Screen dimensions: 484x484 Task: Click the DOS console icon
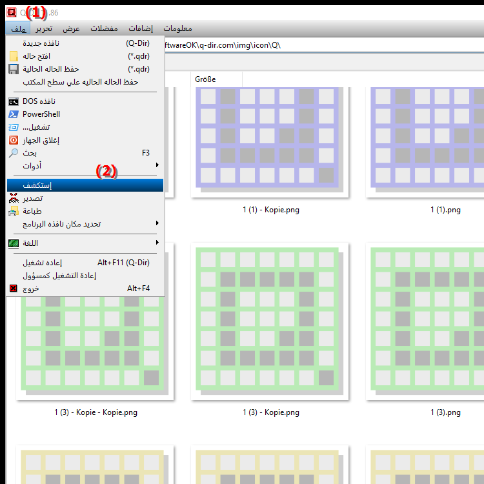tap(14, 101)
